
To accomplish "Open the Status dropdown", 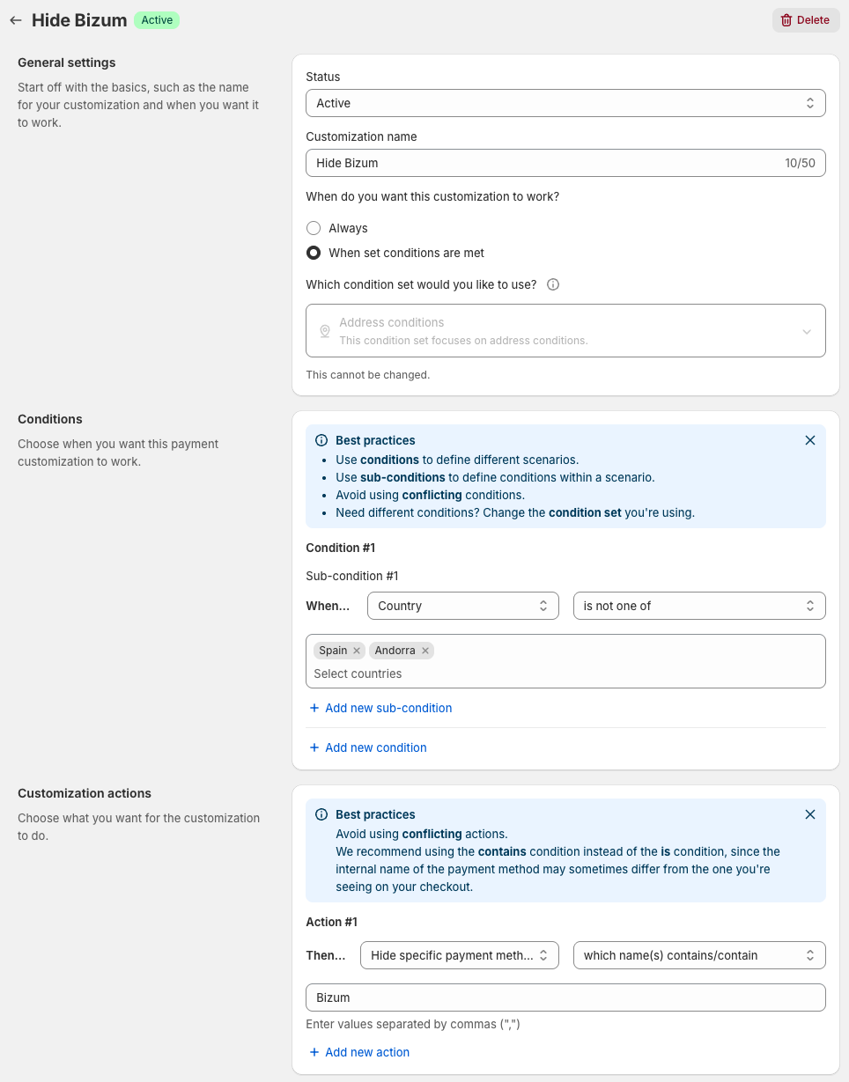I will [x=565, y=103].
